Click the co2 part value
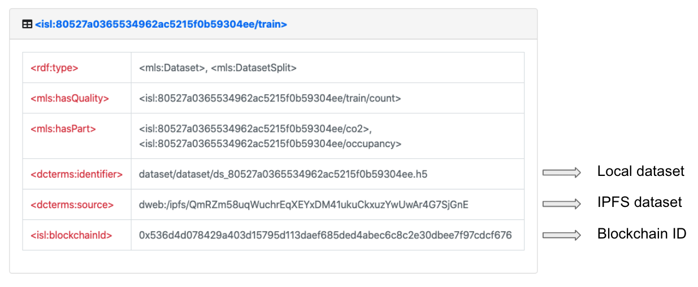This screenshot has height=287, width=698. click(254, 129)
